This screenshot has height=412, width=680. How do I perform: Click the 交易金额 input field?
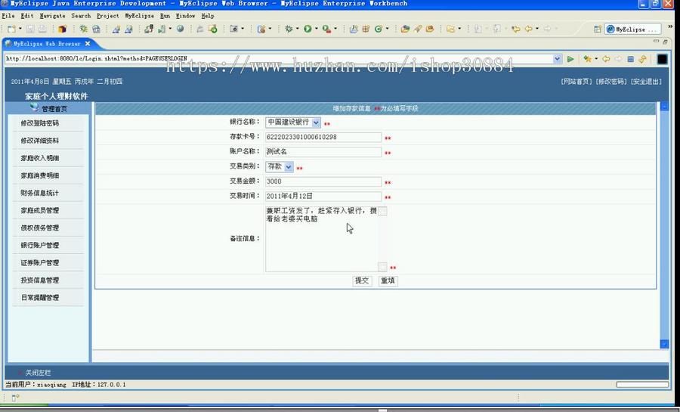pyautogui.click(x=323, y=181)
